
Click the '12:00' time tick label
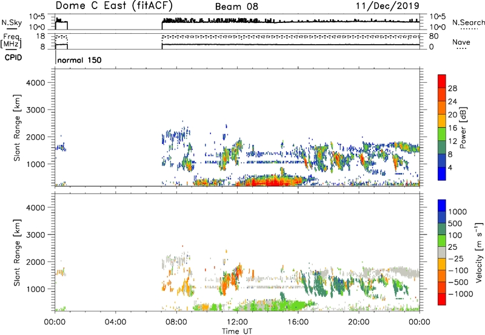click(237, 322)
